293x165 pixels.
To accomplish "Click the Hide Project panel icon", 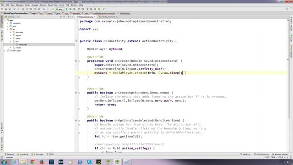I will 72,16.
